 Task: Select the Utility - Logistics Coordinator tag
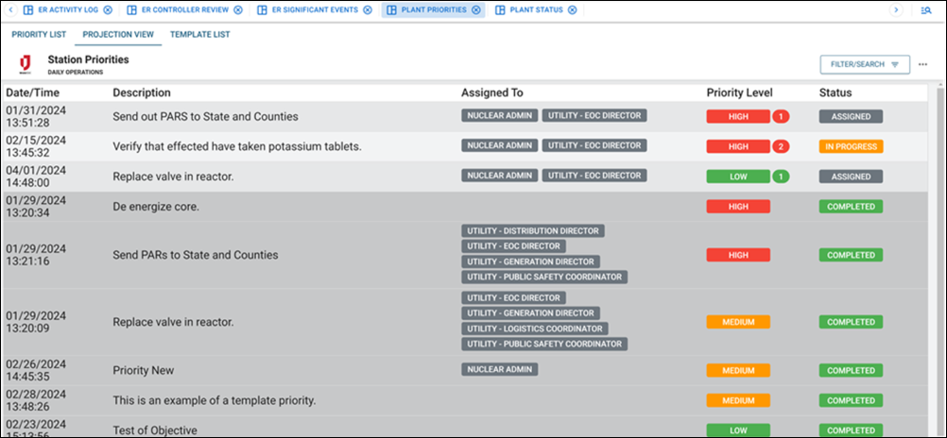pos(535,328)
